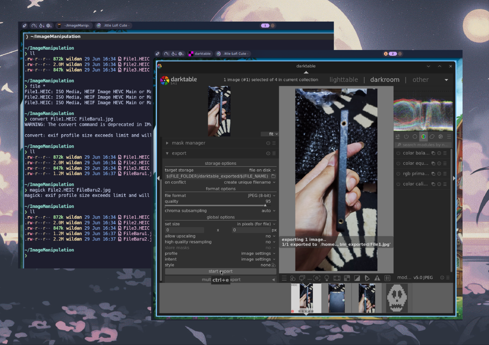
Task: Enable the color equalizer module
Action: pyautogui.click(x=398, y=164)
